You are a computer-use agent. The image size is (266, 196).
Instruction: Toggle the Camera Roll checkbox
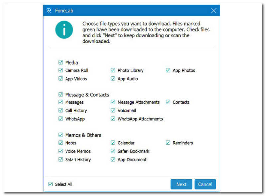pyautogui.click(x=61, y=70)
